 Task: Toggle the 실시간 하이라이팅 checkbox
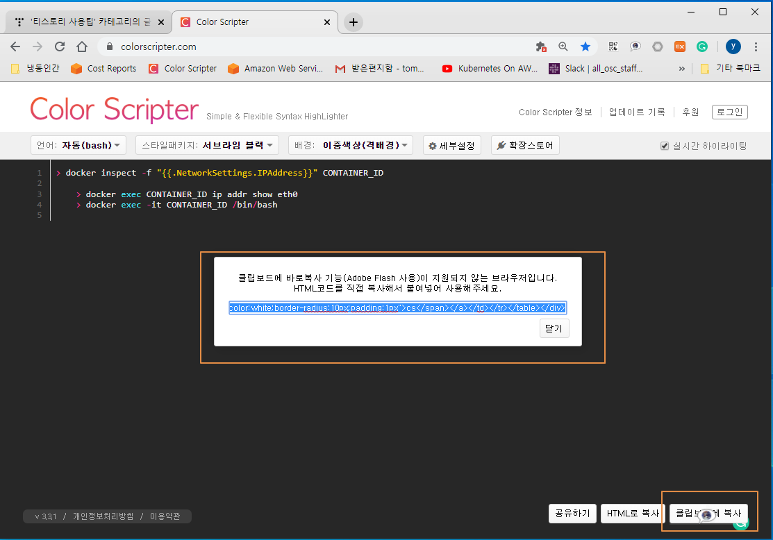[x=665, y=146]
